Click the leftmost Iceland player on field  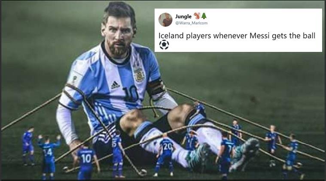tap(28, 146)
